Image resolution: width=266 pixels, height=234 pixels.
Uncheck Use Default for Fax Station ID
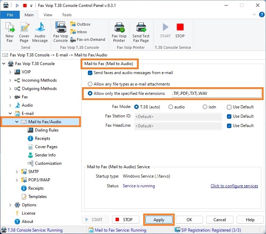[229, 116]
